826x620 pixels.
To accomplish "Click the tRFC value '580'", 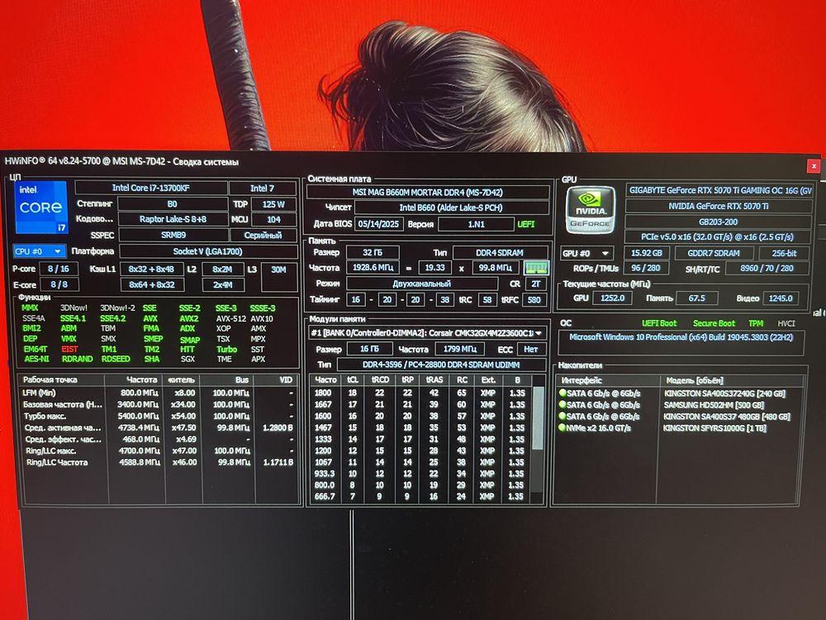I will point(534,299).
